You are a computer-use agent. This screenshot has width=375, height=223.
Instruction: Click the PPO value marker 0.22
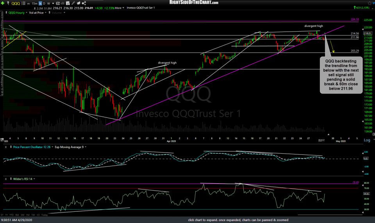[x=366, y=159]
